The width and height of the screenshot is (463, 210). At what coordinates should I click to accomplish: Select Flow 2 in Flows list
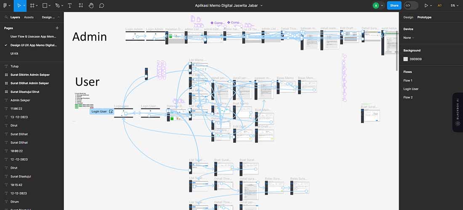click(408, 97)
